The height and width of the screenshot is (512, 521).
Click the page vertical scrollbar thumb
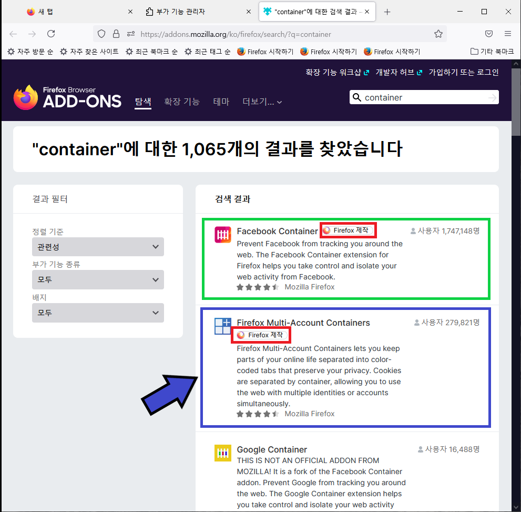pyautogui.click(x=516, y=102)
